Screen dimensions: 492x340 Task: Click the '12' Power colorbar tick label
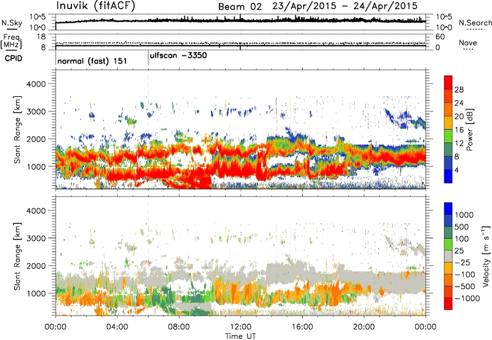click(459, 144)
